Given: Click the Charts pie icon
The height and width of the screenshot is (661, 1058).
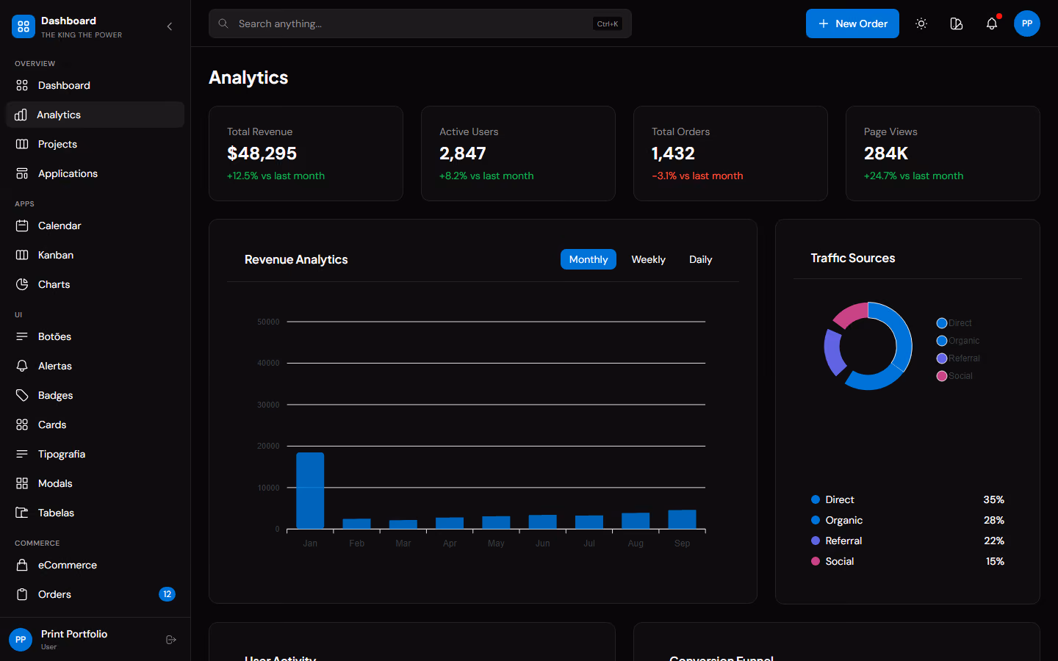Looking at the screenshot, I should (x=22, y=284).
